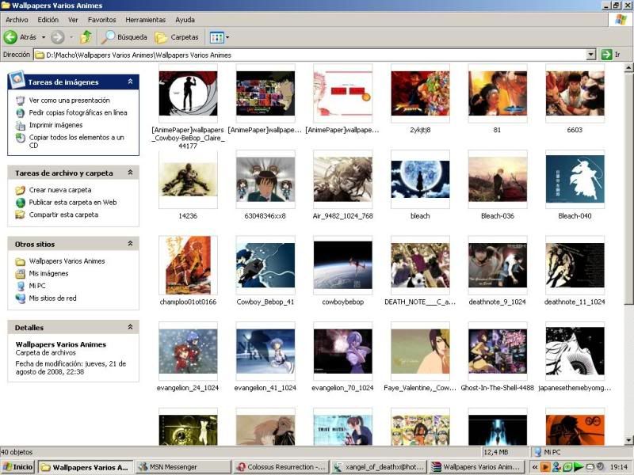
Task: Click the green Forward arrow button
Action: click(x=57, y=37)
